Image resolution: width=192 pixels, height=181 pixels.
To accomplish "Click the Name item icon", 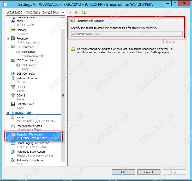I will pos(13,117).
